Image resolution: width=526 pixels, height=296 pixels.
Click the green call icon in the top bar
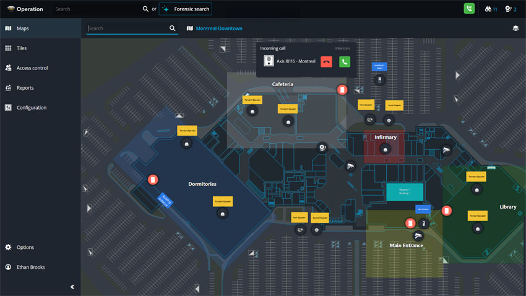click(x=469, y=9)
